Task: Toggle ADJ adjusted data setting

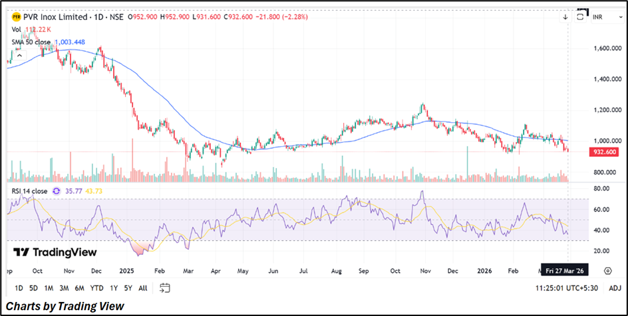Action: click(615, 288)
